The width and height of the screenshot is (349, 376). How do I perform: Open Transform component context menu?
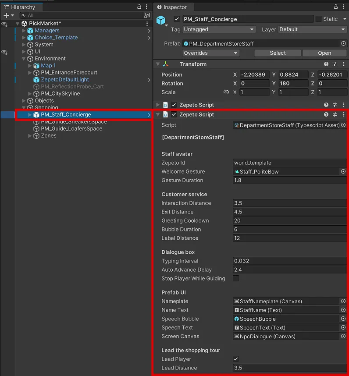tap(343, 64)
